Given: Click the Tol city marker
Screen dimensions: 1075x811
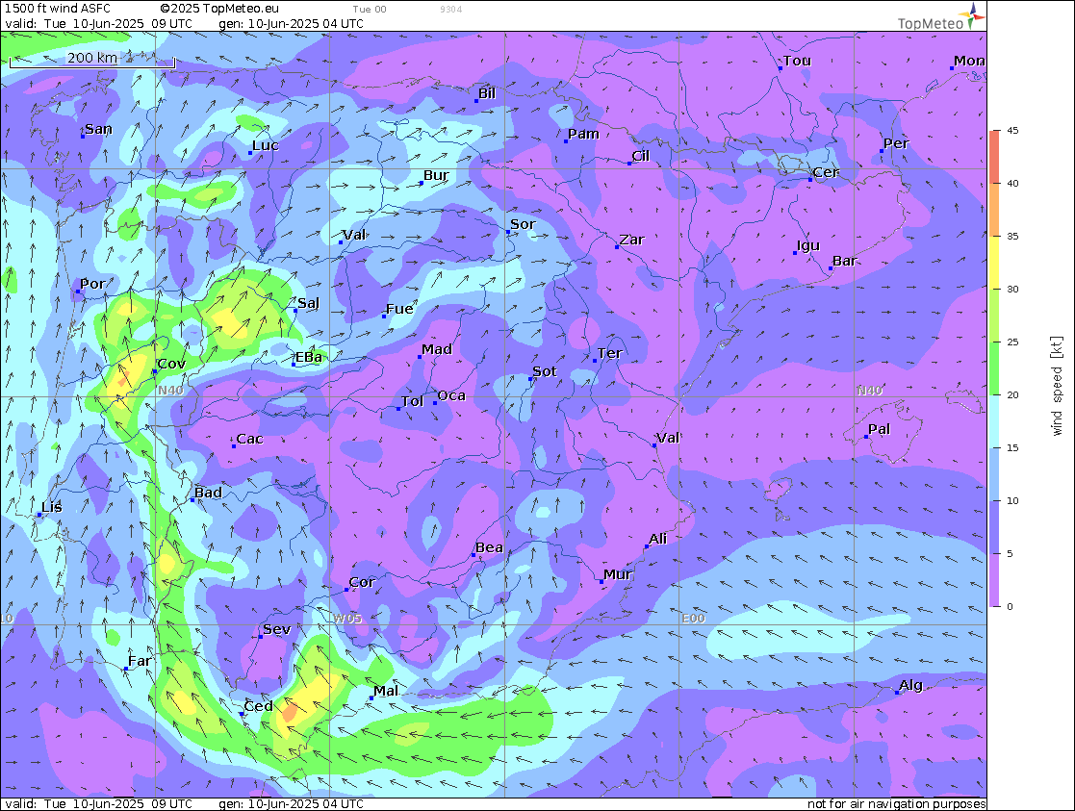Looking at the screenshot, I should (398, 409).
